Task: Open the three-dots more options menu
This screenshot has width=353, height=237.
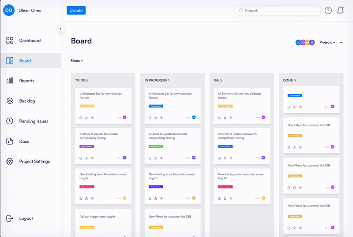Action: click(342, 42)
